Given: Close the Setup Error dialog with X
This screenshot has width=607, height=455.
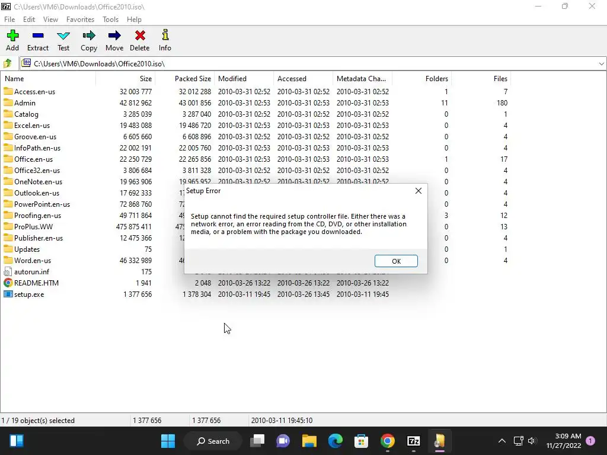Looking at the screenshot, I should 418,191.
